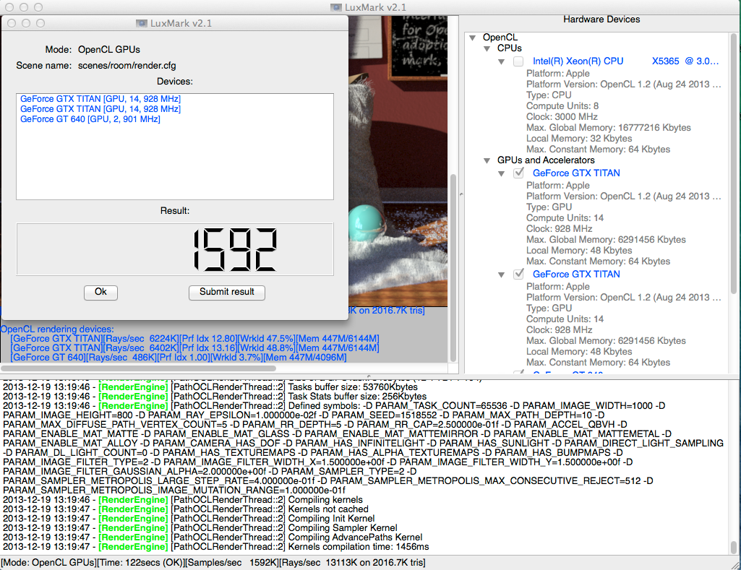The image size is (741, 570).
Task: Click the Submit result button
Action: click(227, 293)
